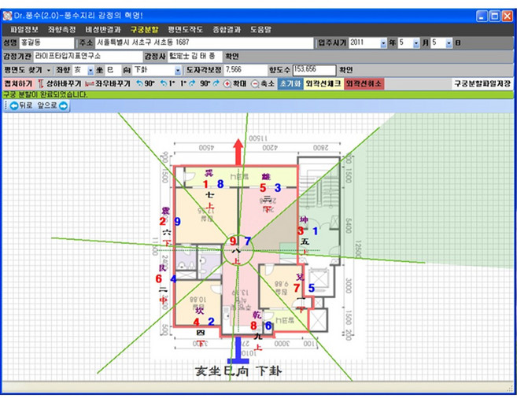Image resolution: width=517 pixels, height=398 pixels.
Task: Open the 평면도 찾기 dropdown arrow
Action: coord(49,70)
